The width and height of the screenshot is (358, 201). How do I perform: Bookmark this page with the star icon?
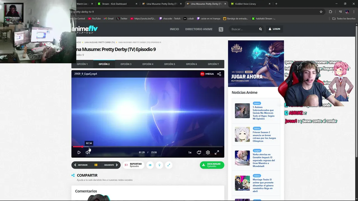click(x=321, y=12)
